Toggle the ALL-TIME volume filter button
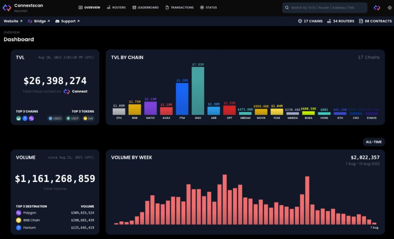This screenshot has width=394, height=239. point(374,142)
